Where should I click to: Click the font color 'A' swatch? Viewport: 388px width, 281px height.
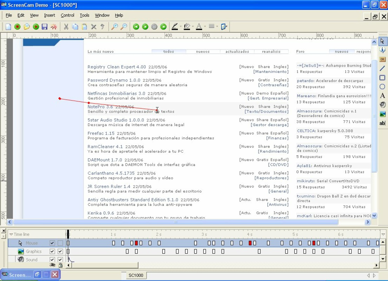[199, 27]
